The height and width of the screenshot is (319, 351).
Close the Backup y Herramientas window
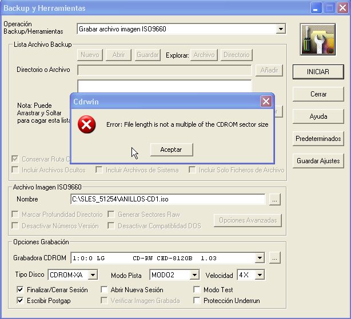[x=342, y=8]
